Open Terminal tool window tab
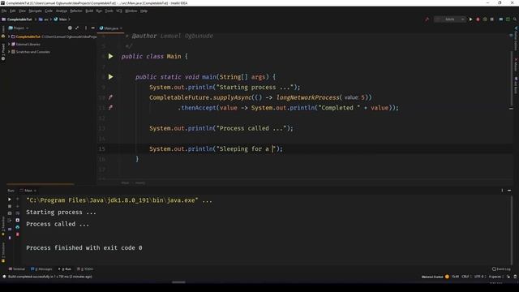519x292 pixels. tap(17, 269)
